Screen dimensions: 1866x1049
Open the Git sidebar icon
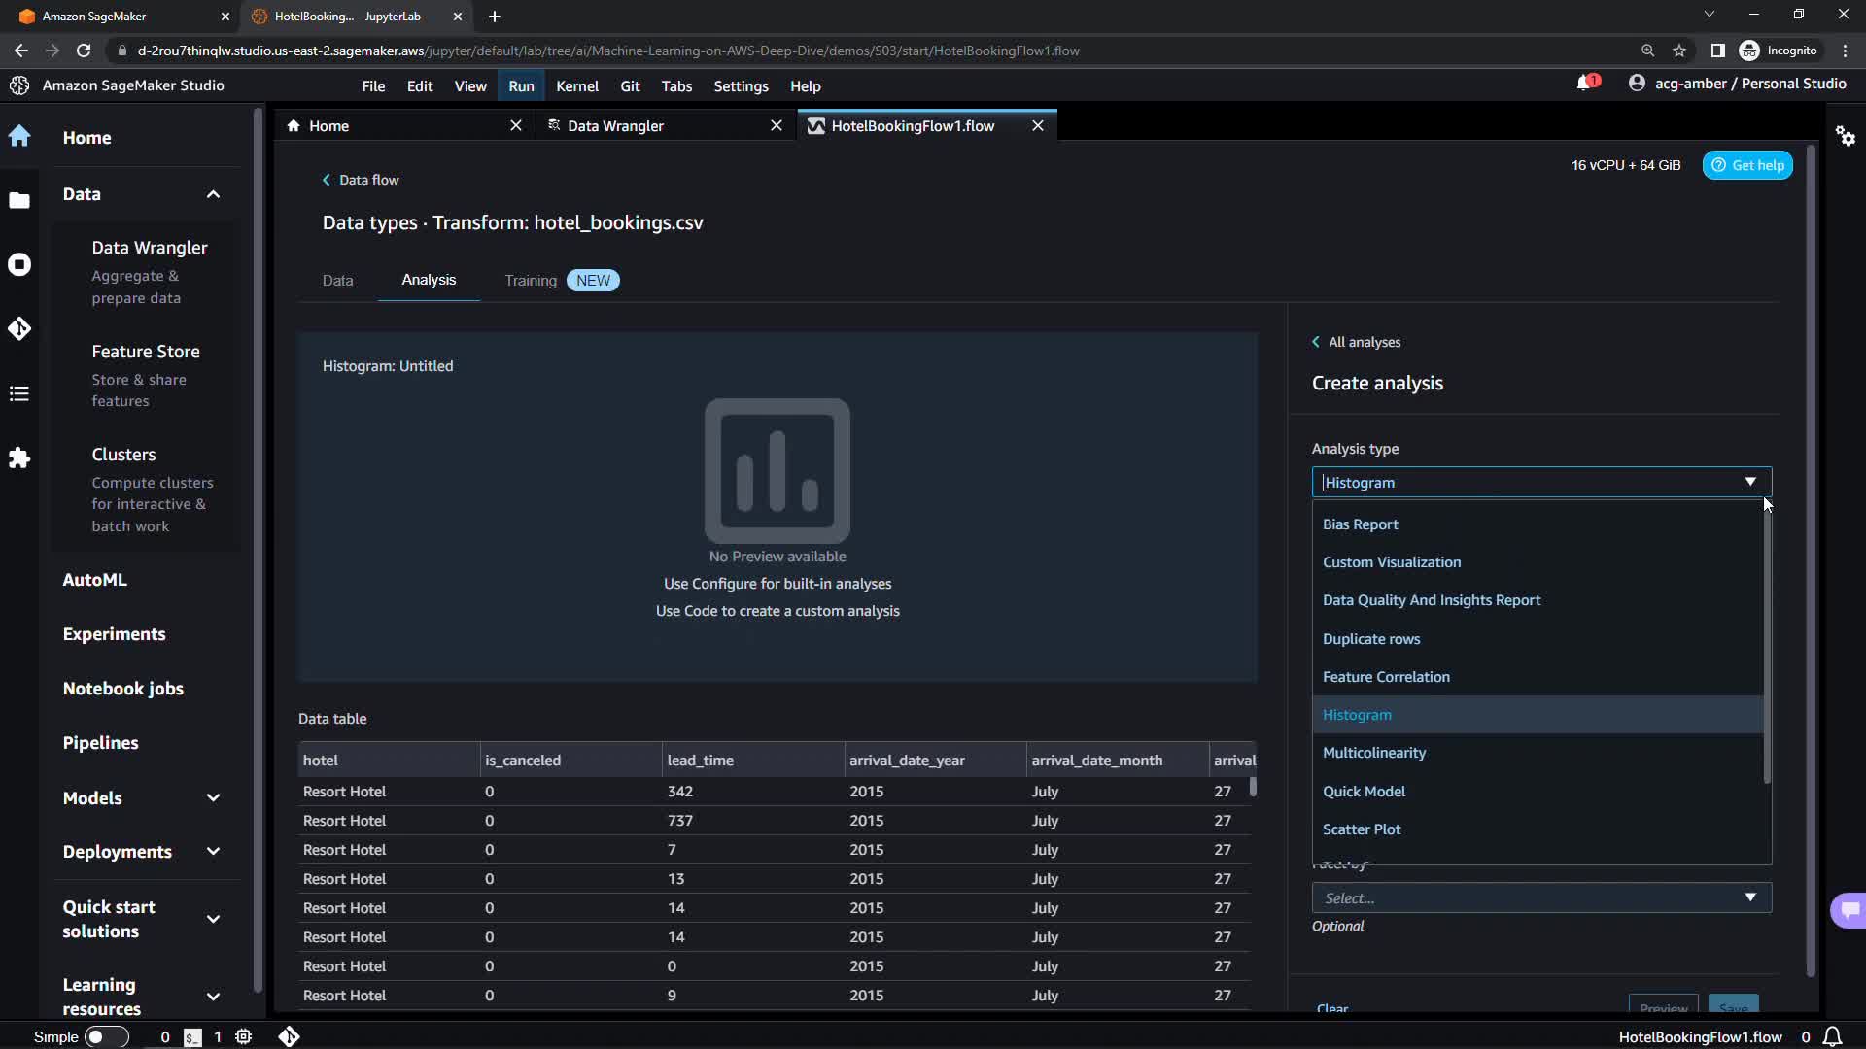point(19,328)
